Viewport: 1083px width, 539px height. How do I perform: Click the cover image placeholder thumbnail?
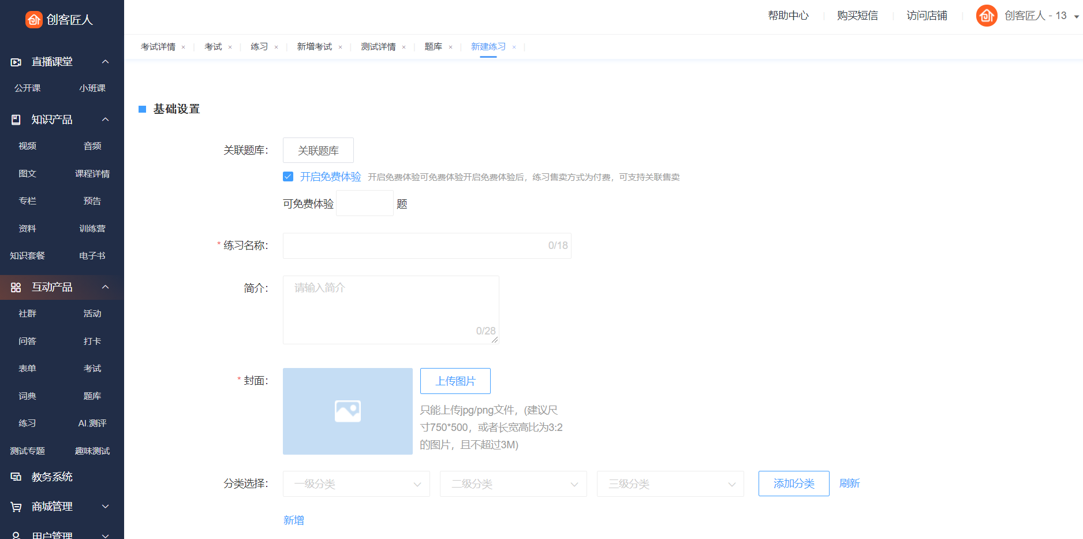348,411
